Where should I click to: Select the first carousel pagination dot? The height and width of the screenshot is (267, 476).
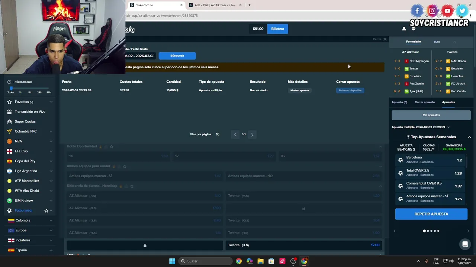424,231
